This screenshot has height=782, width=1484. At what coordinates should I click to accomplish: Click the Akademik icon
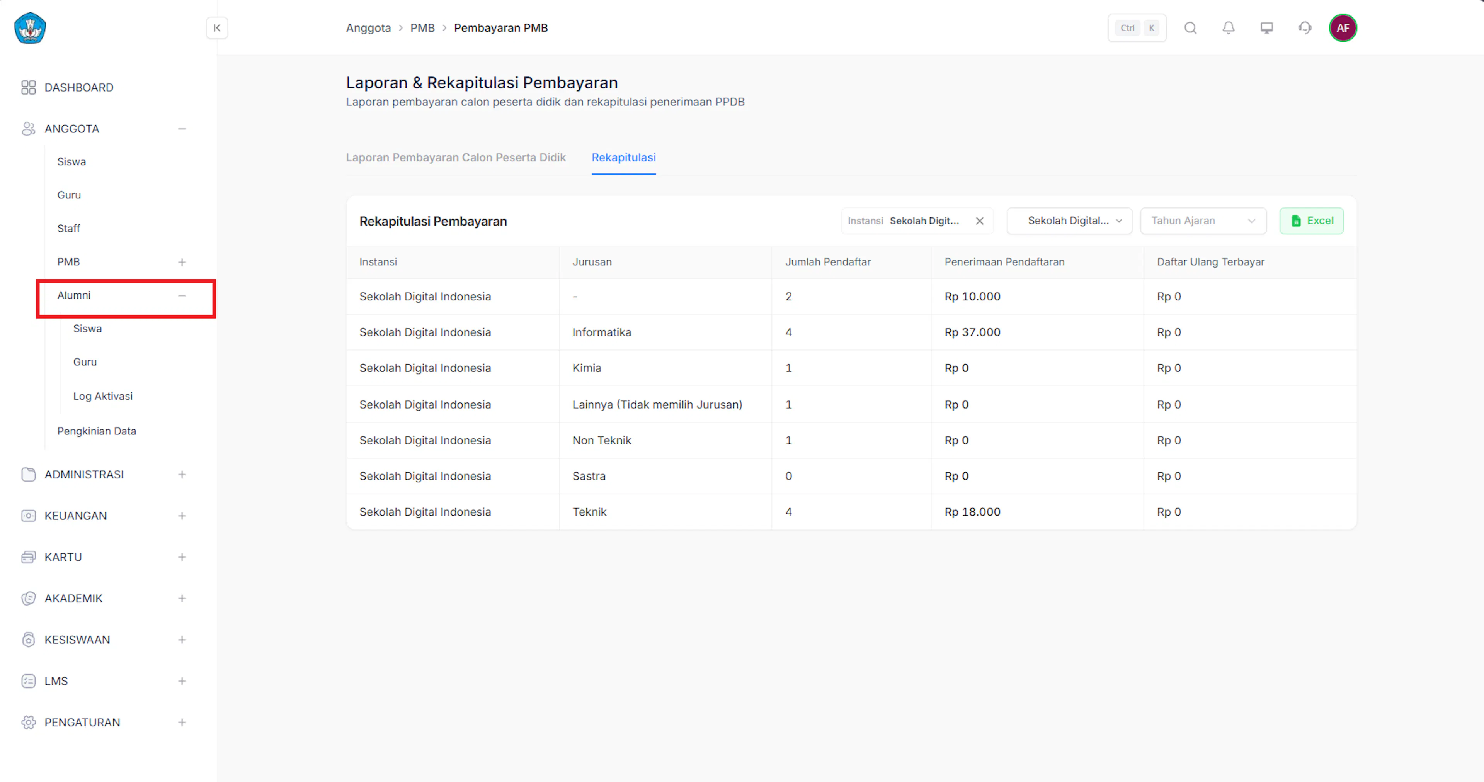[28, 598]
